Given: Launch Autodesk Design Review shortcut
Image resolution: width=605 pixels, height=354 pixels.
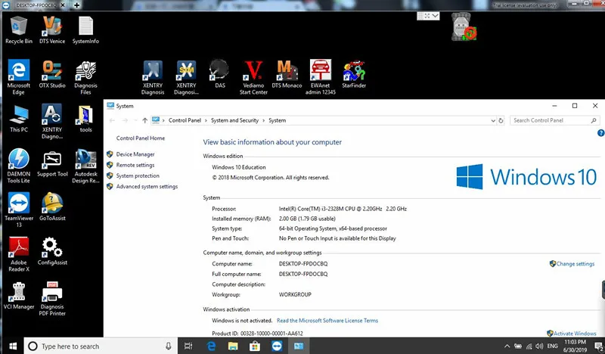Looking at the screenshot, I should coord(85,166).
